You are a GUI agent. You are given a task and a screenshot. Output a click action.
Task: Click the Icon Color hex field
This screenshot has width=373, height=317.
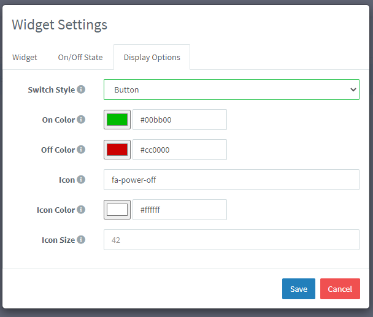click(x=180, y=210)
